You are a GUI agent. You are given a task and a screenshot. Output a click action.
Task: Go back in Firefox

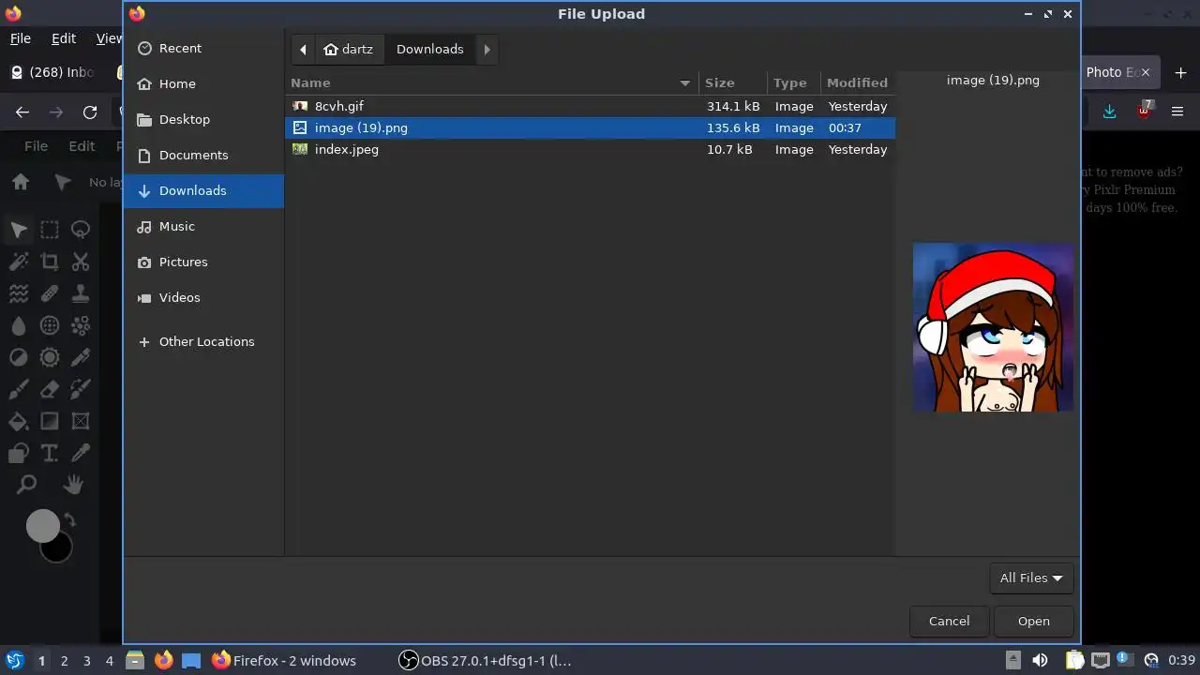click(x=22, y=112)
